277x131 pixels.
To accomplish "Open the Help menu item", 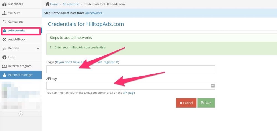I will click(x=21, y=57).
